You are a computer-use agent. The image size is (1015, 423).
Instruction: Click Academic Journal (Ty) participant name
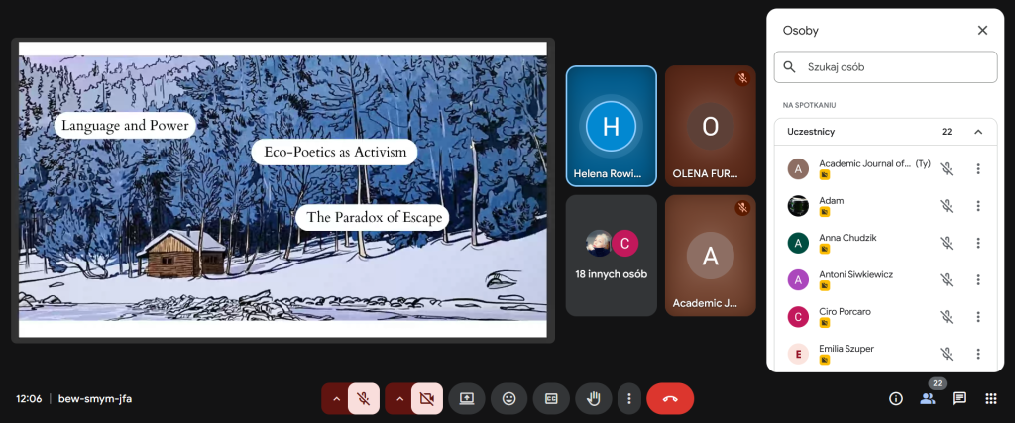[x=874, y=163]
